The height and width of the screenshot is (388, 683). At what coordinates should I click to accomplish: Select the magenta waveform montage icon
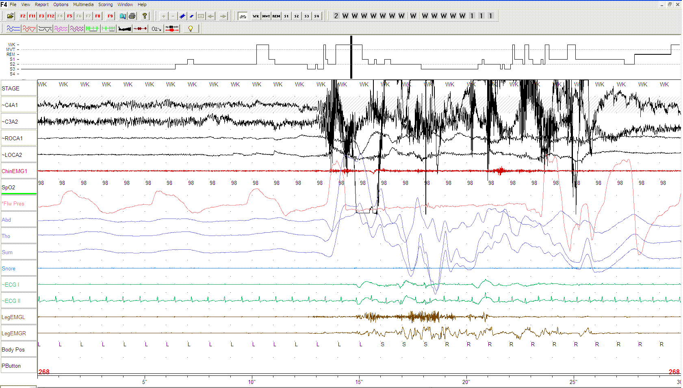tap(61, 28)
